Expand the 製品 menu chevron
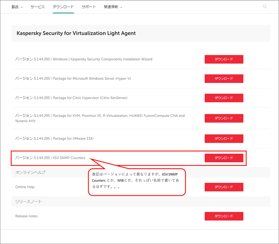 pos(22,7)
